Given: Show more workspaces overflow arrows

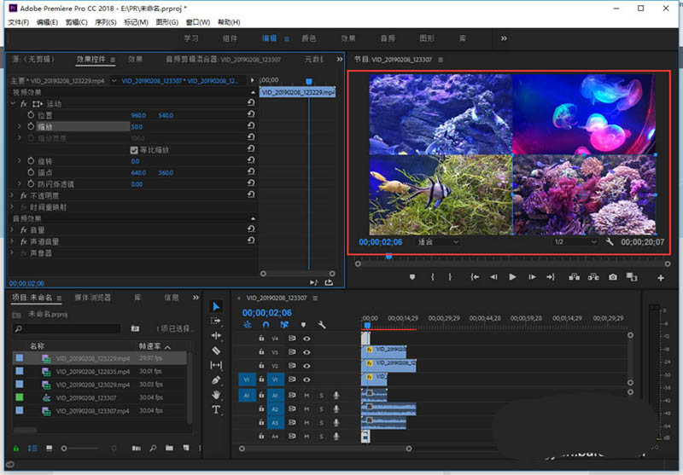Looking at the screenshot, I should coord(504,38).
